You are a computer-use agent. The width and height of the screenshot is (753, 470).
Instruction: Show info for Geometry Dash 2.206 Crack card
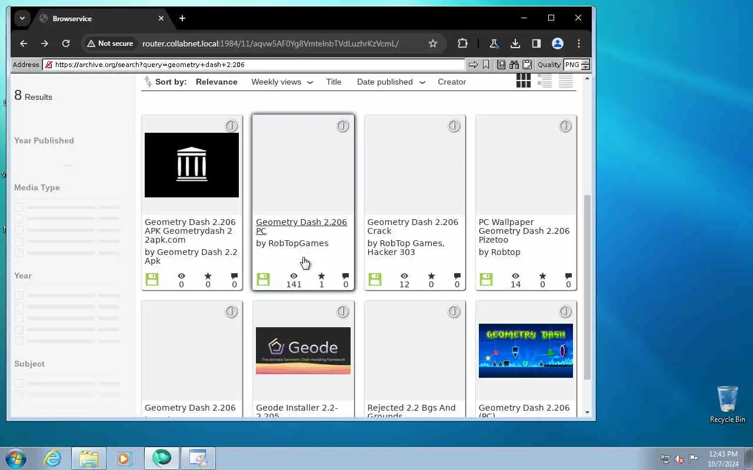click(454, 126)
